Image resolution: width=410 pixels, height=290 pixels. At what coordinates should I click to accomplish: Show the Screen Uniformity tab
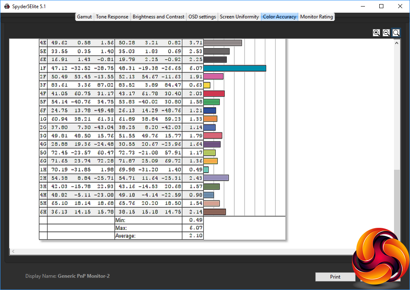239,17
